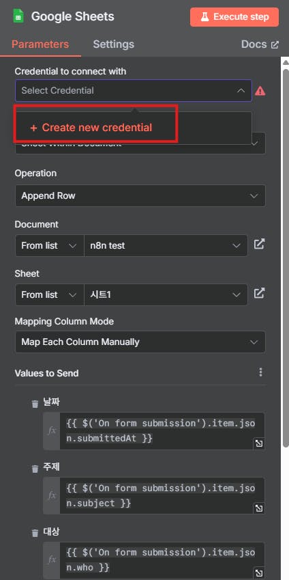Delete the 대상 column value
Viewport: 289px width, 580px height.
click(x=35, y=533)
